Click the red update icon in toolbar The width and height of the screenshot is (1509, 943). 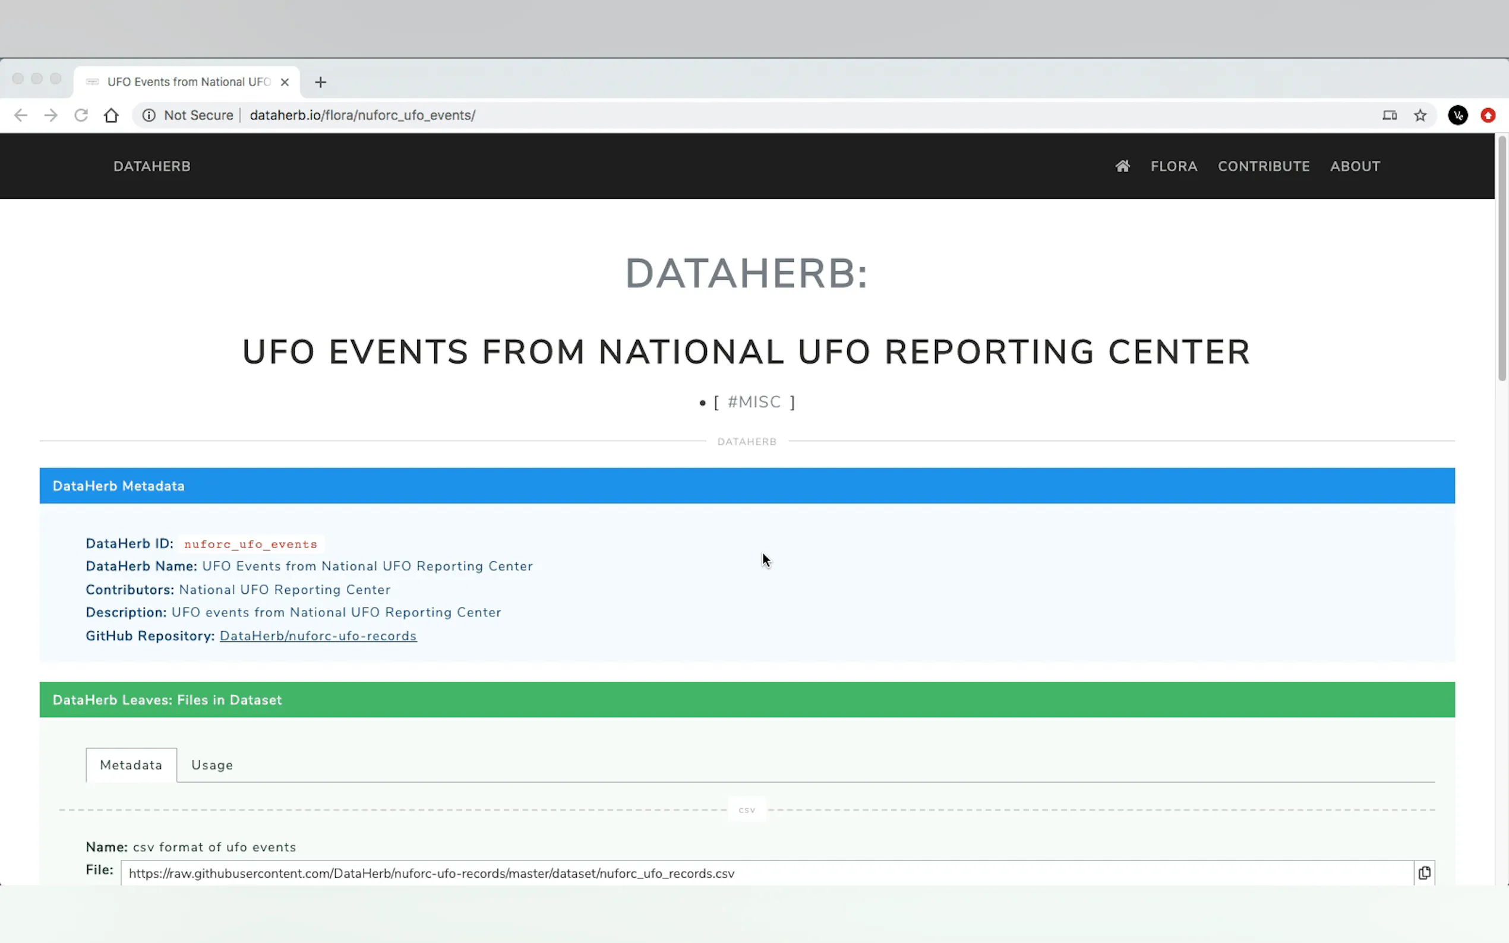click(x=1488, y=115)
